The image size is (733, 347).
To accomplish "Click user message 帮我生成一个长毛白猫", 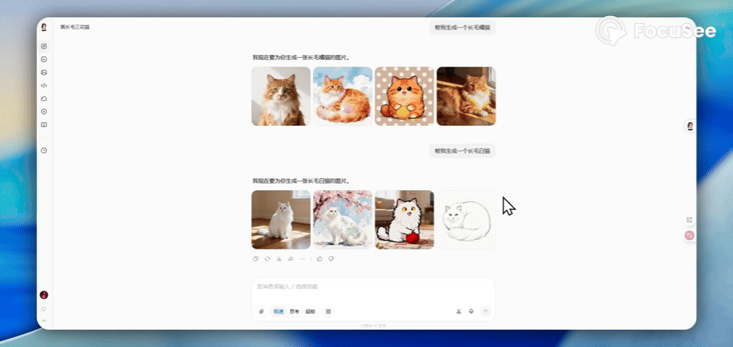I will [x=462, y=151].
